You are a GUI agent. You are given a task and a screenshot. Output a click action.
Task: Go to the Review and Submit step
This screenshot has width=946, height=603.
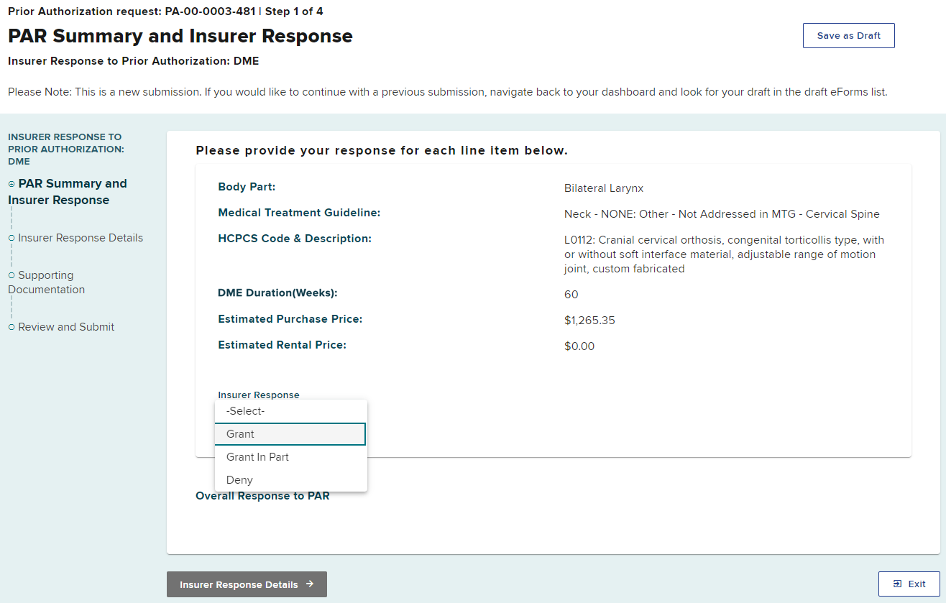pyautogui.click(x=66, y=327)
